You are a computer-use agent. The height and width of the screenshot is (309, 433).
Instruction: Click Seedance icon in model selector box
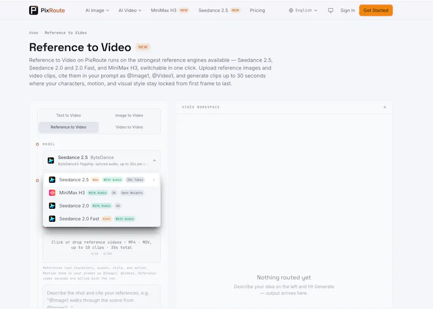click(x=51, y=160)
